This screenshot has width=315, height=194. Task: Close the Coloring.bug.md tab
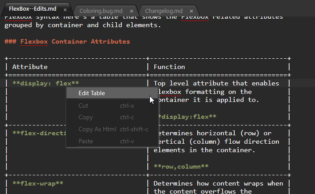pos(132,11)
